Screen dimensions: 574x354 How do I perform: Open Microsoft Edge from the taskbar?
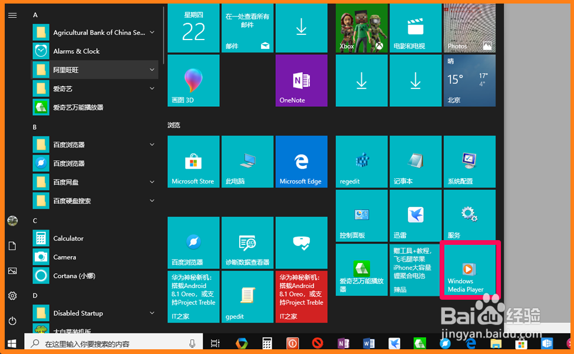pyautogui.click(x=471, y=343)
